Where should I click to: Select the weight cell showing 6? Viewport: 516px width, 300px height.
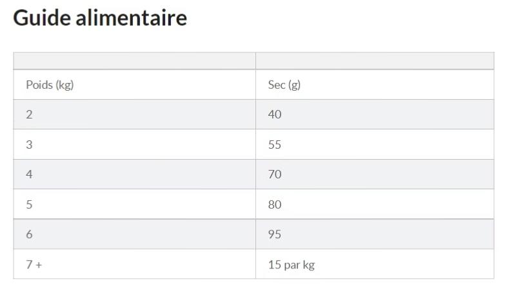[x=29, y=234]
